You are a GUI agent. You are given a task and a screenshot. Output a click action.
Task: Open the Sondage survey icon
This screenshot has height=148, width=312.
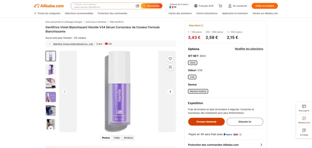point(304,132)
